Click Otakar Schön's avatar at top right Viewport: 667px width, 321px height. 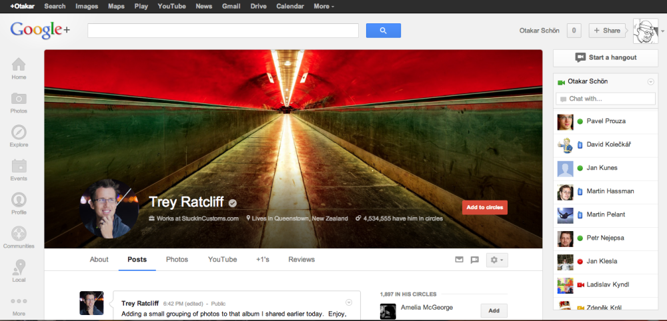(x=645, y=31)
